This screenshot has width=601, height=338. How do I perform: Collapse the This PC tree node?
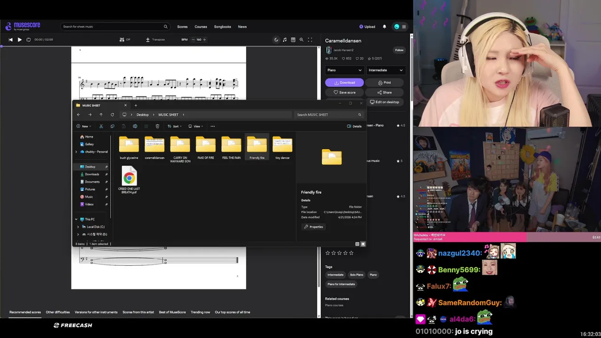click(76, 219)
